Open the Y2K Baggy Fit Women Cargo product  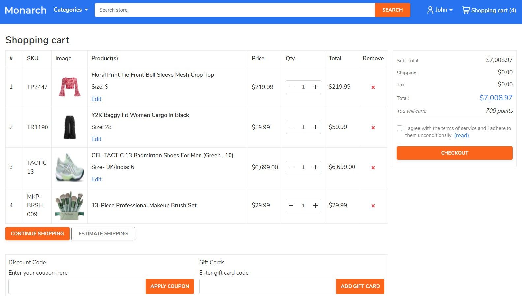click(140, 115)
